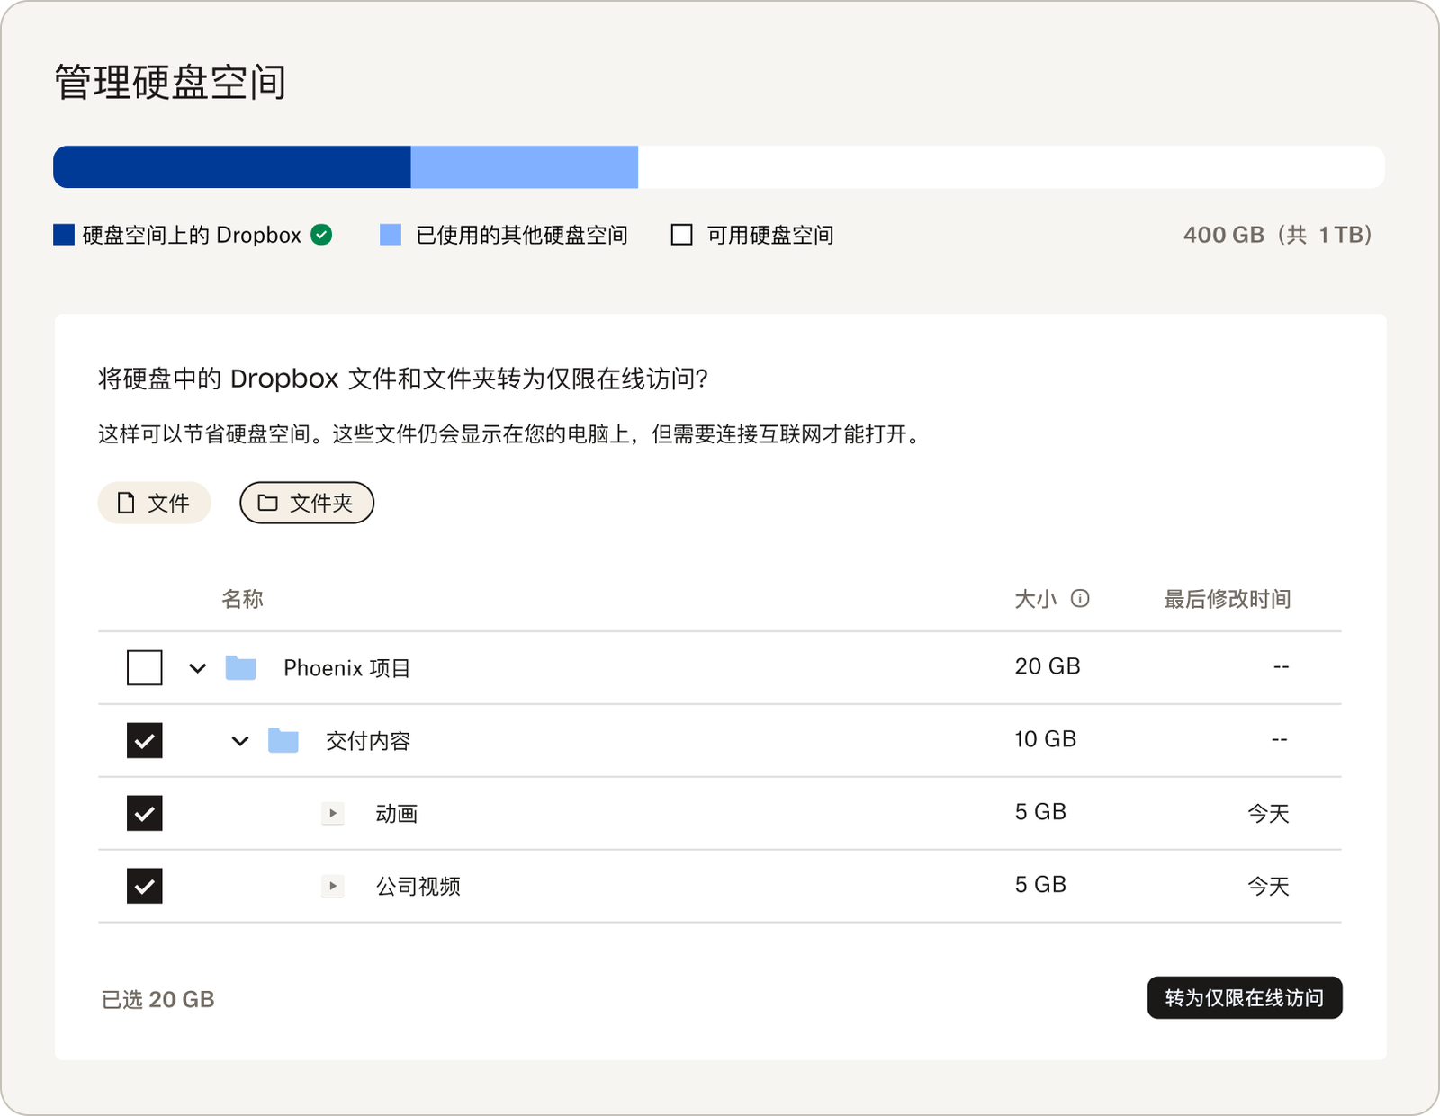Click the 转为仅限在线访问 button

click(1245, 997)
